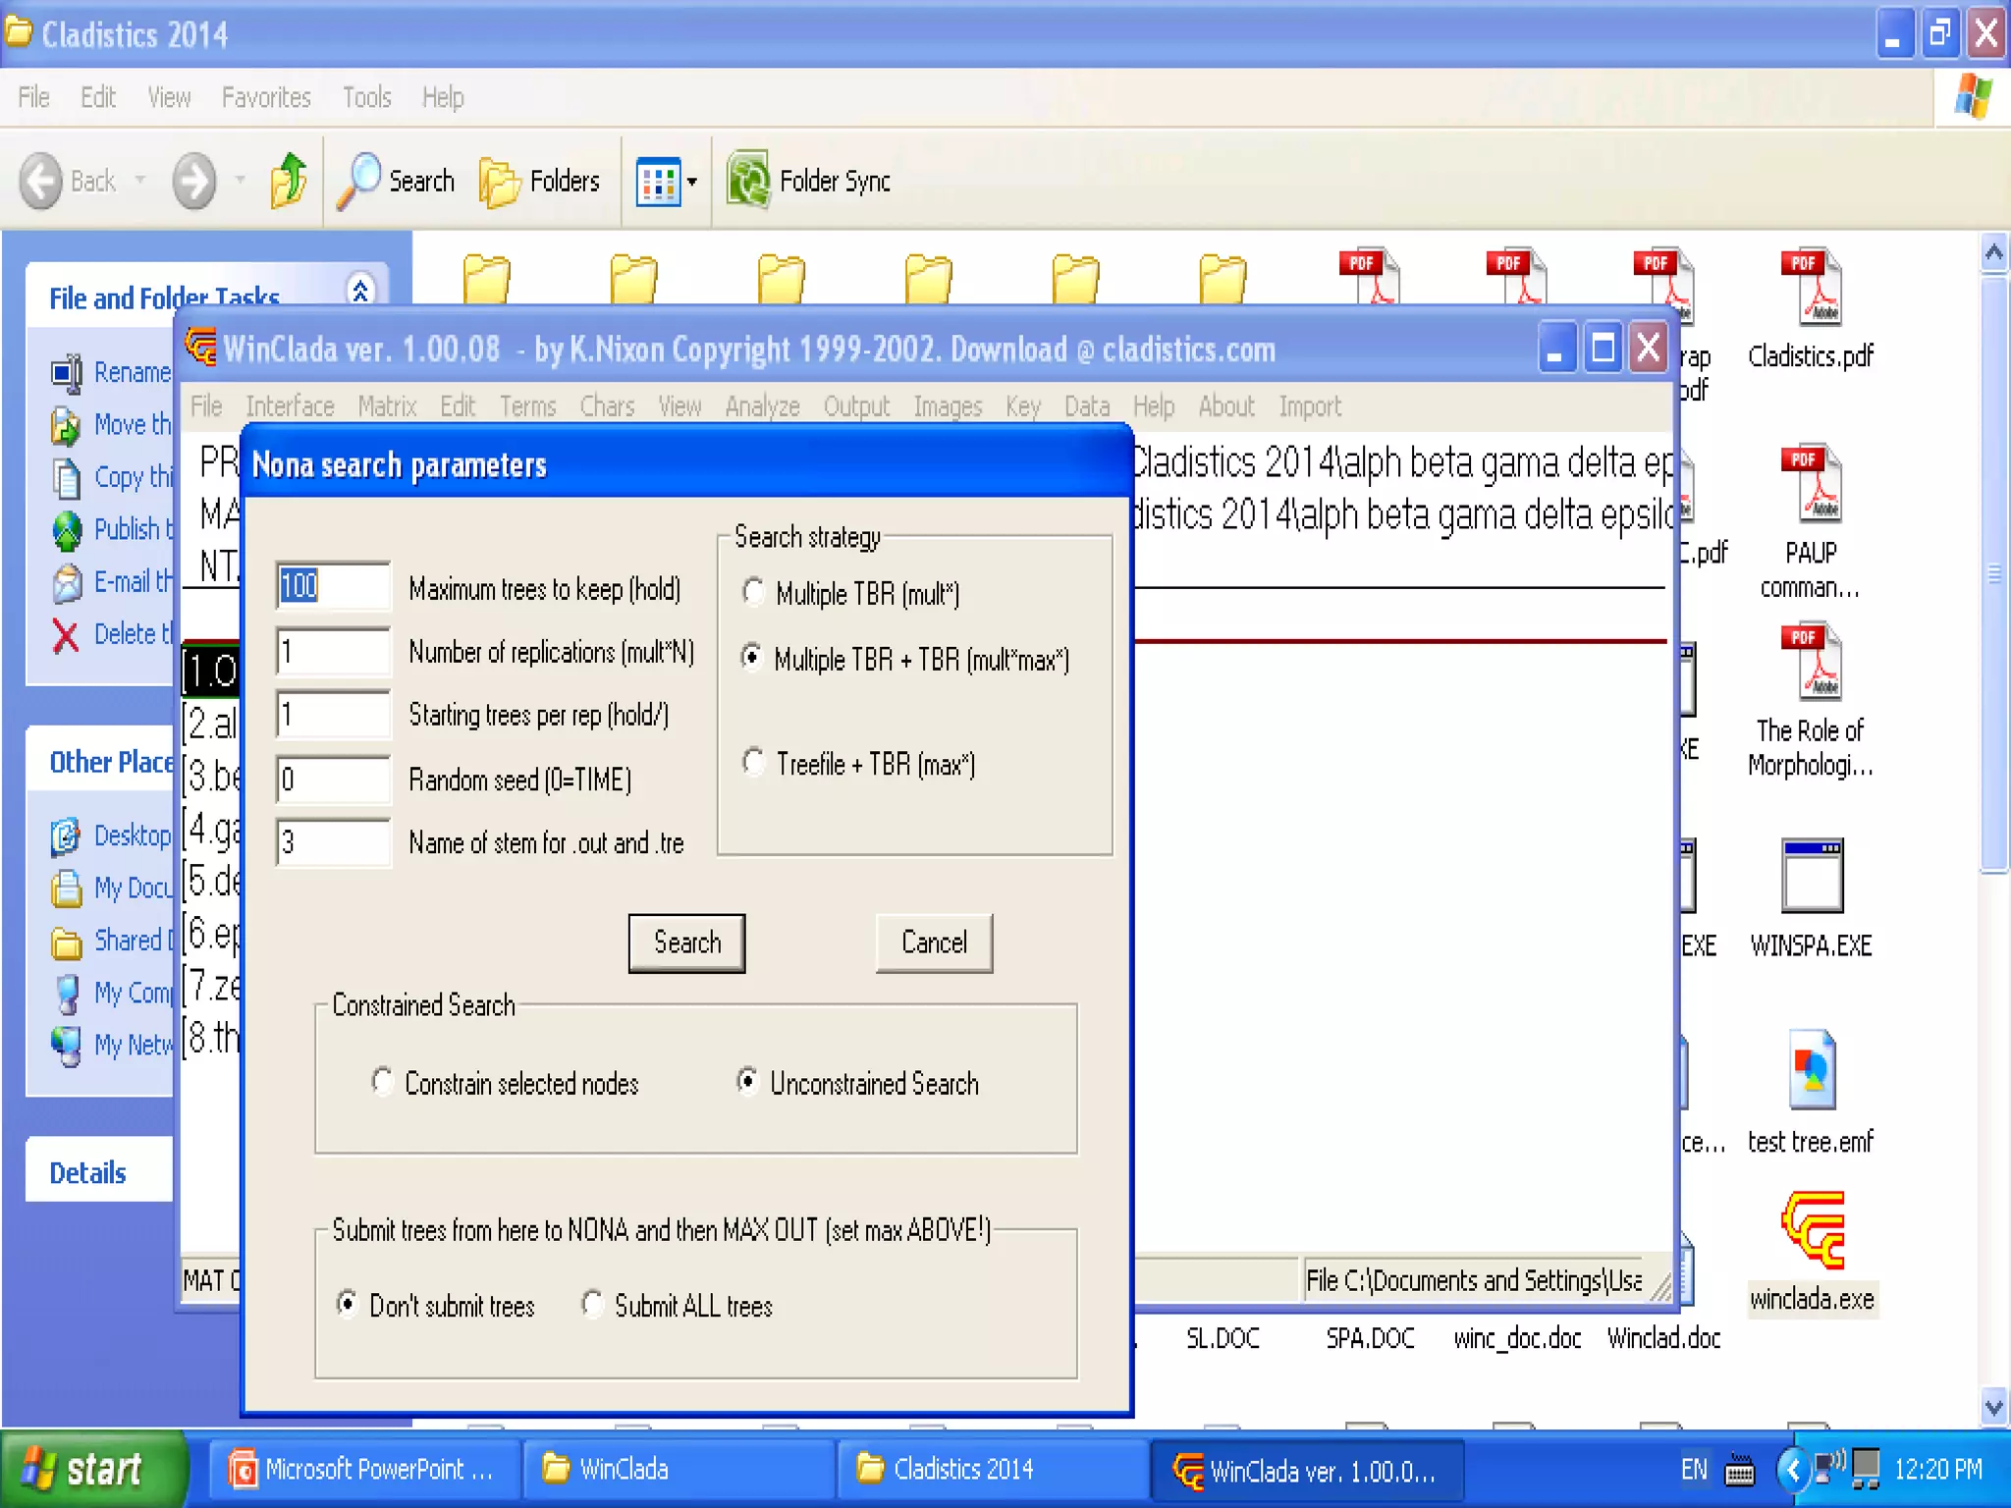This screenshot has height=1508, width=2011.
Task: Click the WINSPA.EXE program icon
Action: (1812, 876)
